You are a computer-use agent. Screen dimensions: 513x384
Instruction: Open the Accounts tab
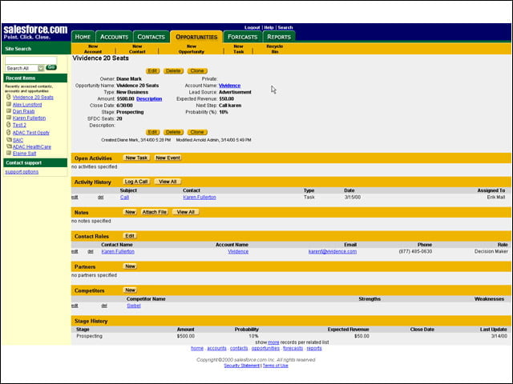[114, 37]
